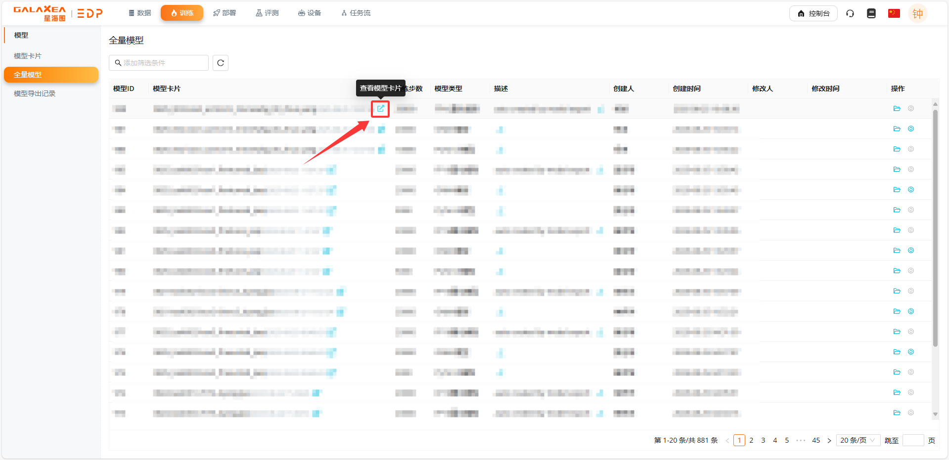This screenshot has width=949, height=460.
Task: Open the user avatar labeled 钟
Action: 917,13
